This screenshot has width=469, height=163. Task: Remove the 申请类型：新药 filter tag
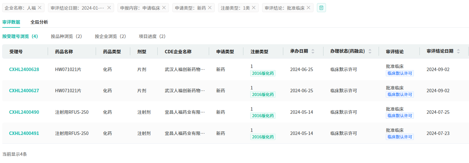(x=210, y=8)
